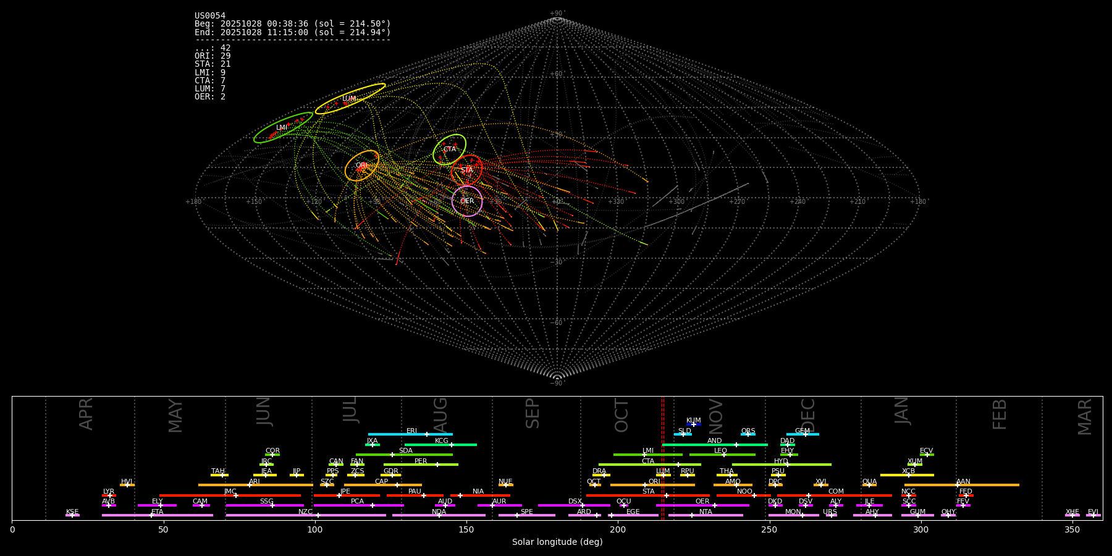The width and height of the screenshot is (1112, 556).
Task: Click the 'End: 20251028 11:15:00' line
Action: click(x=293, y=32)
